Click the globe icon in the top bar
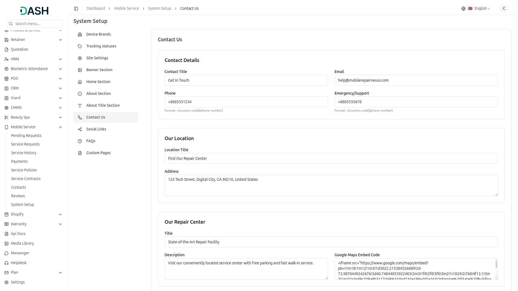The height and width of the screenshot is (291, 518). coord(463,8)
